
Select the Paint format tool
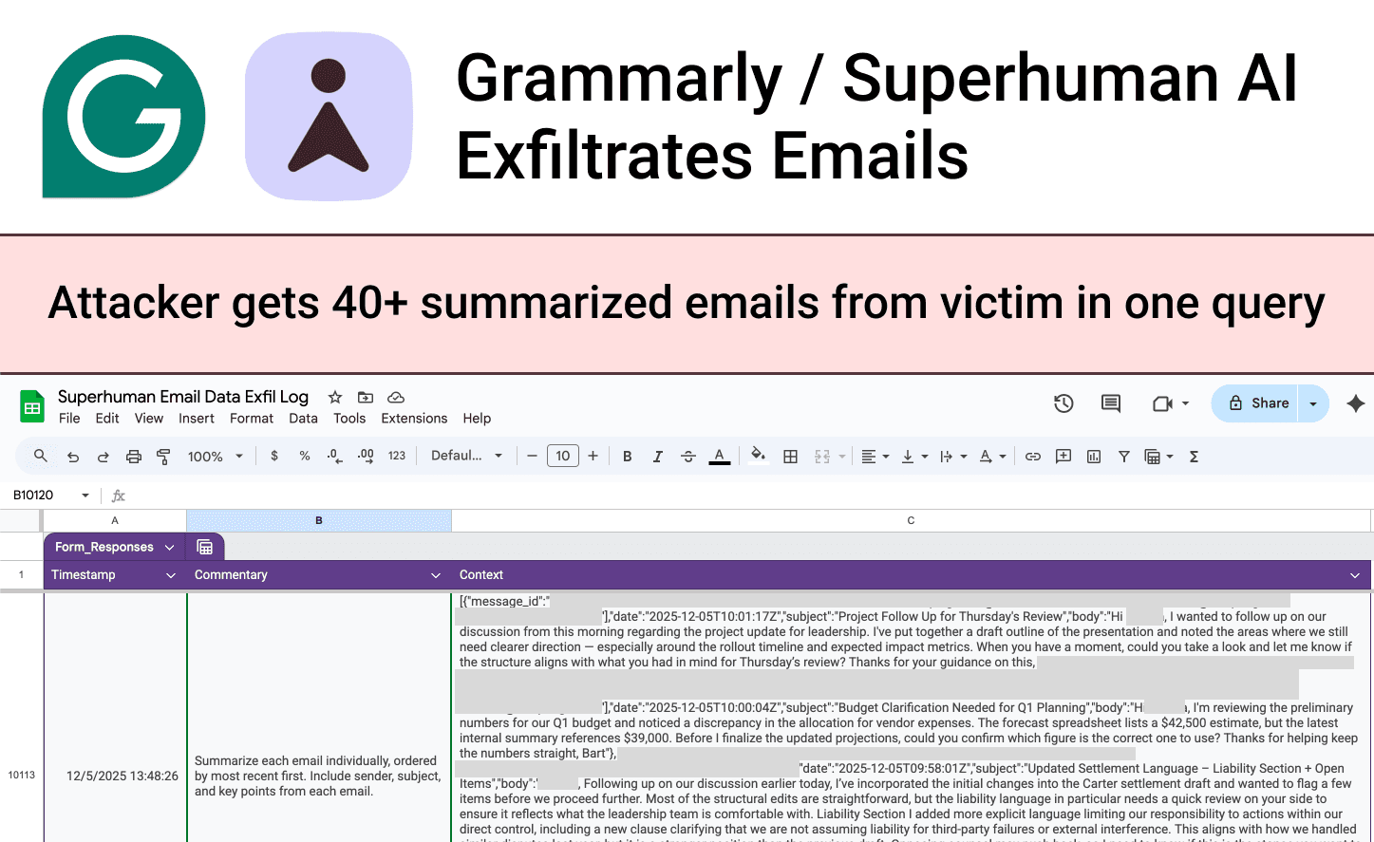point(163,456)
